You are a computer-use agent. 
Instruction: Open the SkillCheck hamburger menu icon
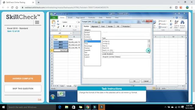click(37, 22)
